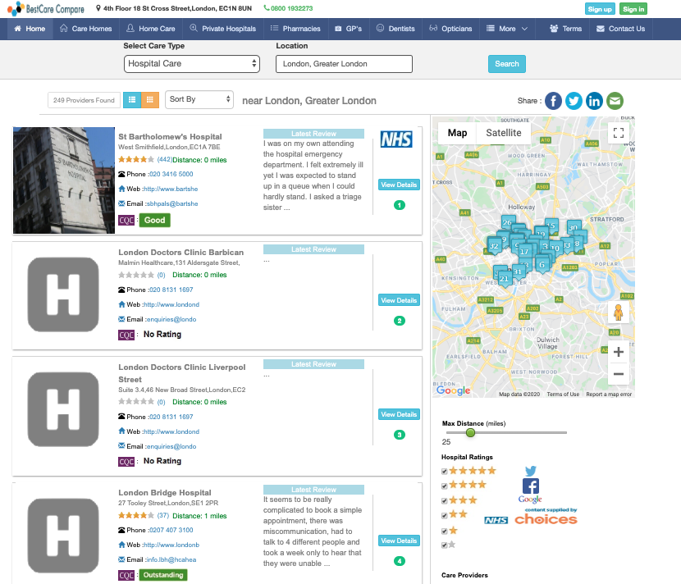Click the Search button
Screen dimensions: 681x584
point(507,64)
